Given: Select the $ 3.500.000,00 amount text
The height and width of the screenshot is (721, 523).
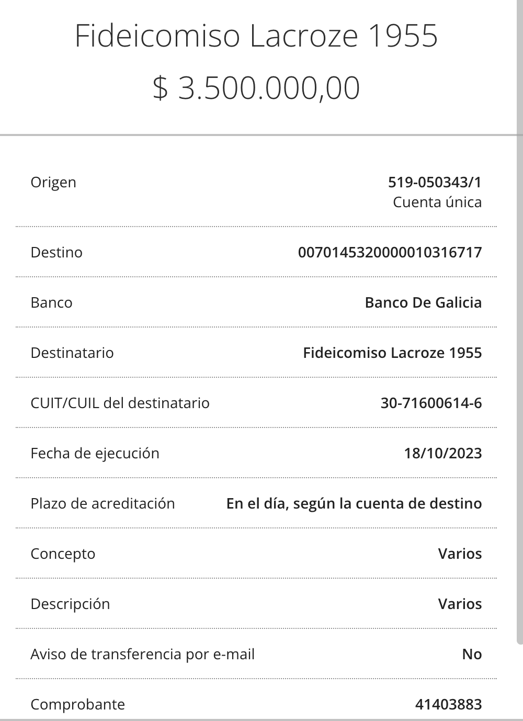Looking at the screenshot, I should pos(256,87).
